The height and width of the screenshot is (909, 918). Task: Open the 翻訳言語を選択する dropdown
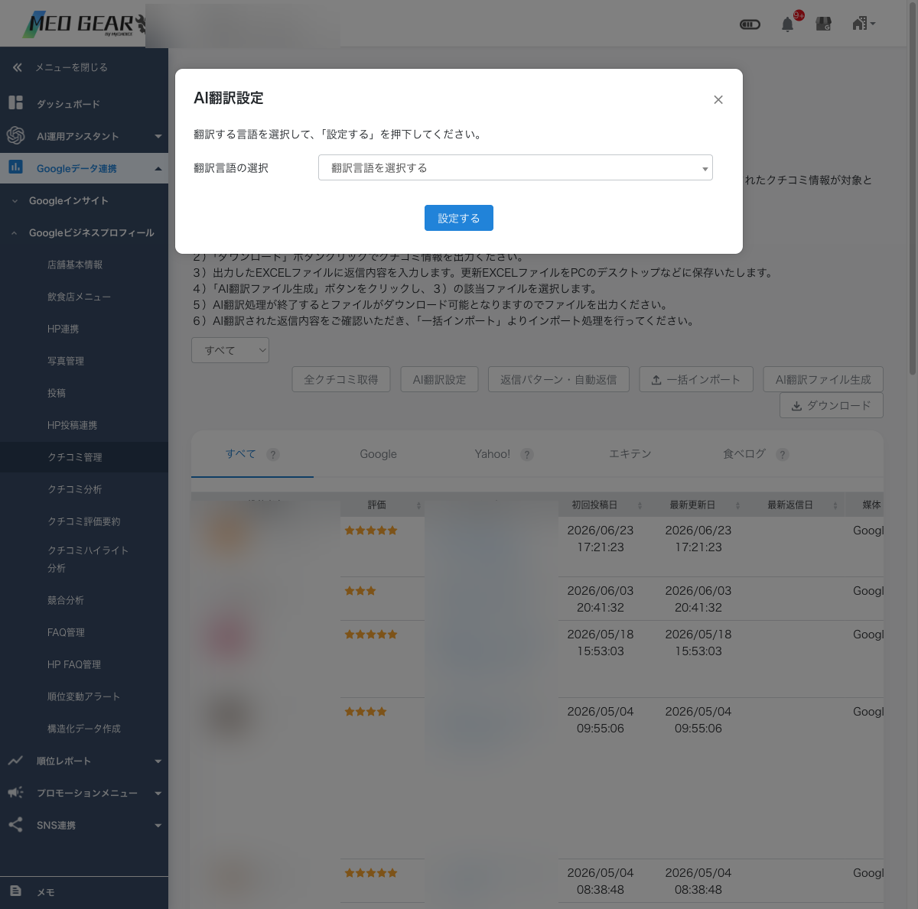click(515, 167)
